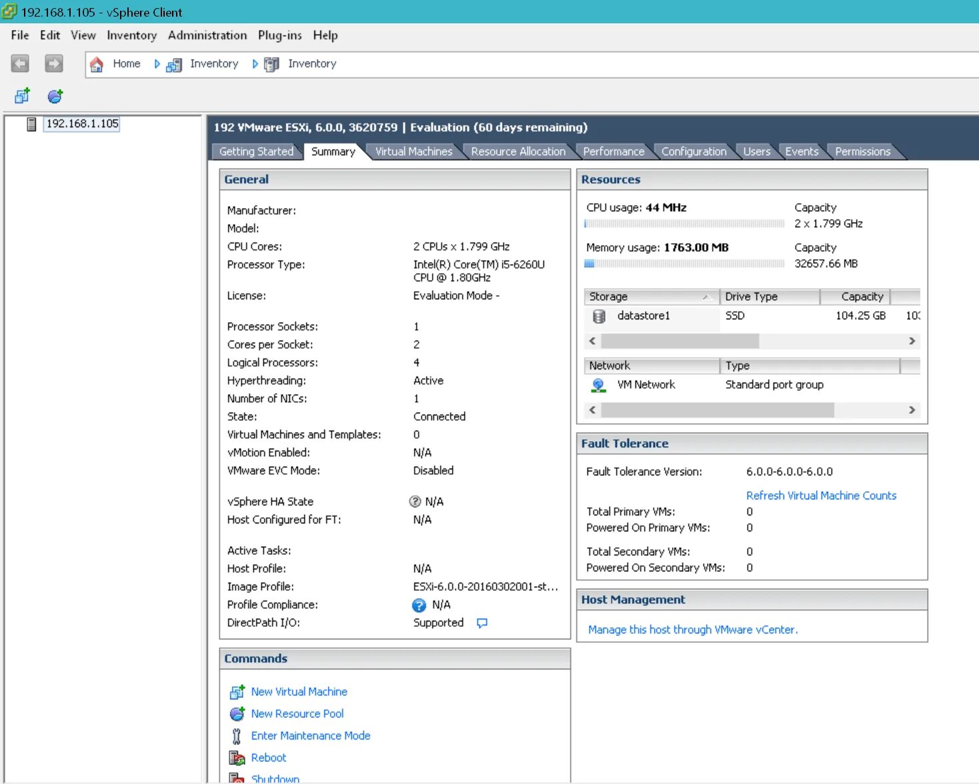Open the Inventory menu
979x784 pixels.
point(132,35)
